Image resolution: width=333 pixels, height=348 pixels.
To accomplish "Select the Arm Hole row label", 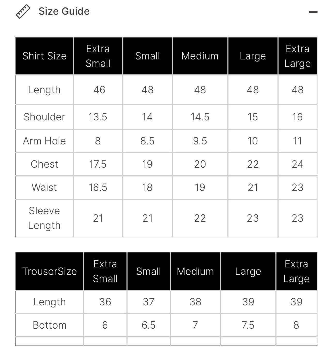I will point(44,141).
